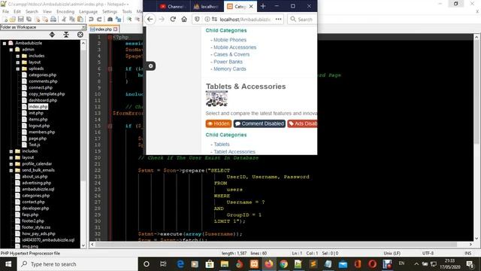The width and height of the screenshot is (481, 271).
Task: Open the Settings menu
Action: 110,11
